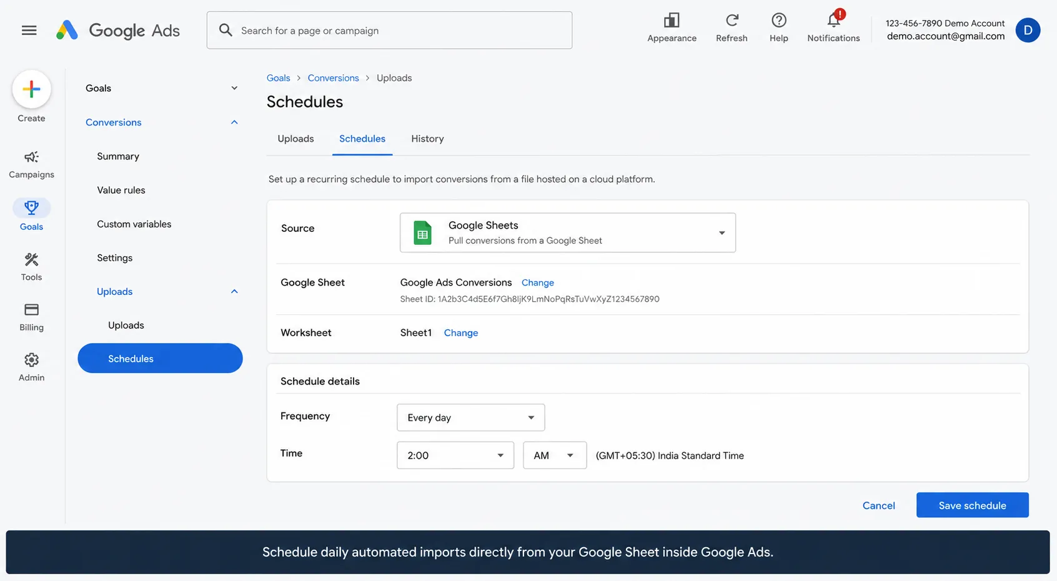
Task: Open the Source dropdown arrow
Action: click(x=722, y=233)
